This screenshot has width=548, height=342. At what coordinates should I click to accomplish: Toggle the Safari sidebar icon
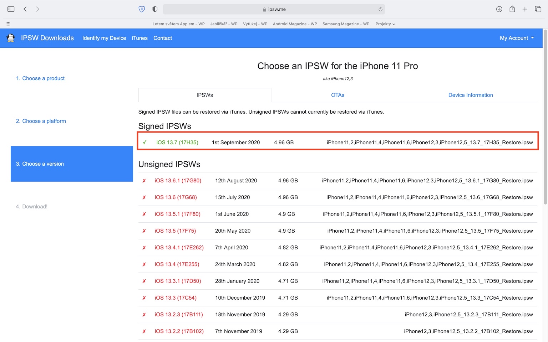click(11, 9)
